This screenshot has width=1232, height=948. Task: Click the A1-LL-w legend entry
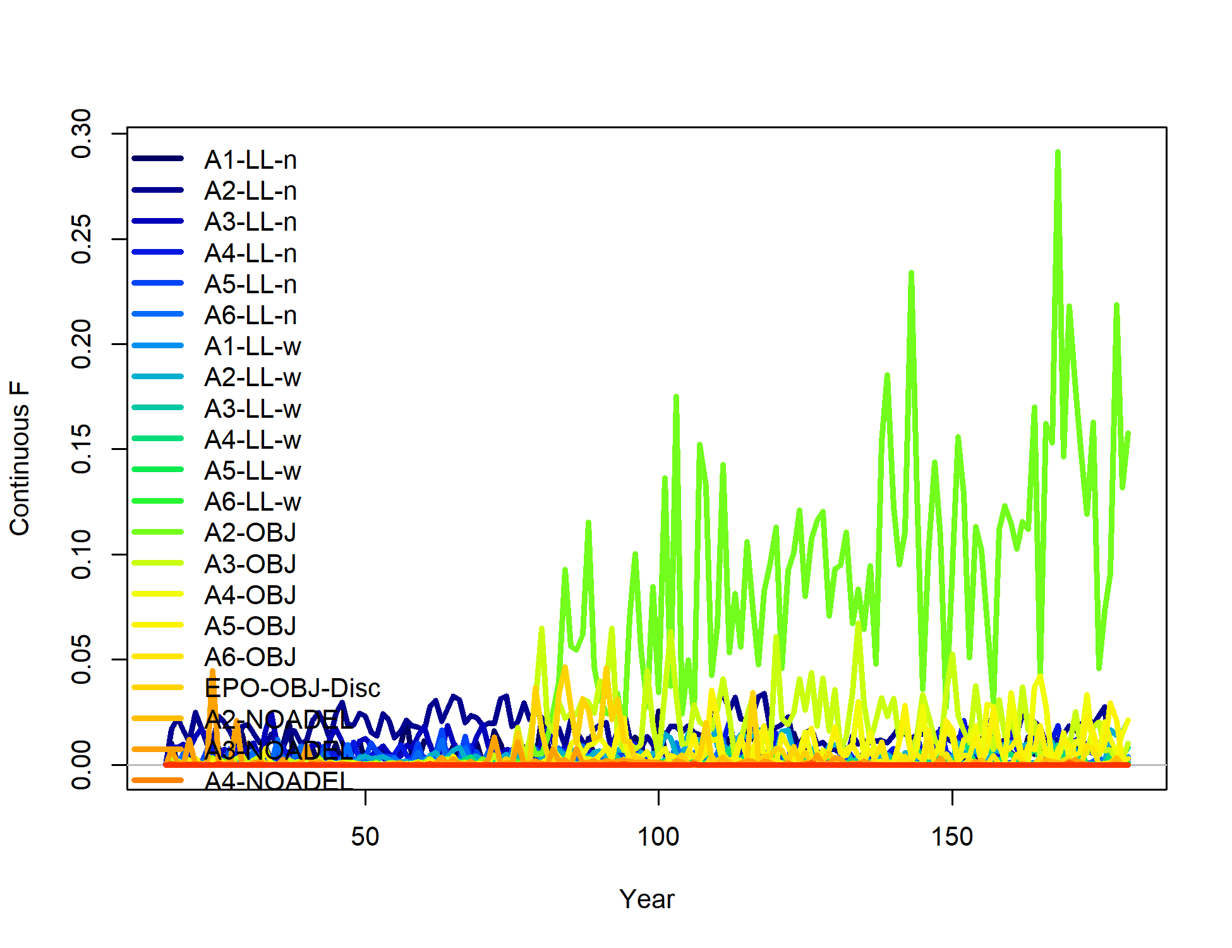[x=253, y=346]
